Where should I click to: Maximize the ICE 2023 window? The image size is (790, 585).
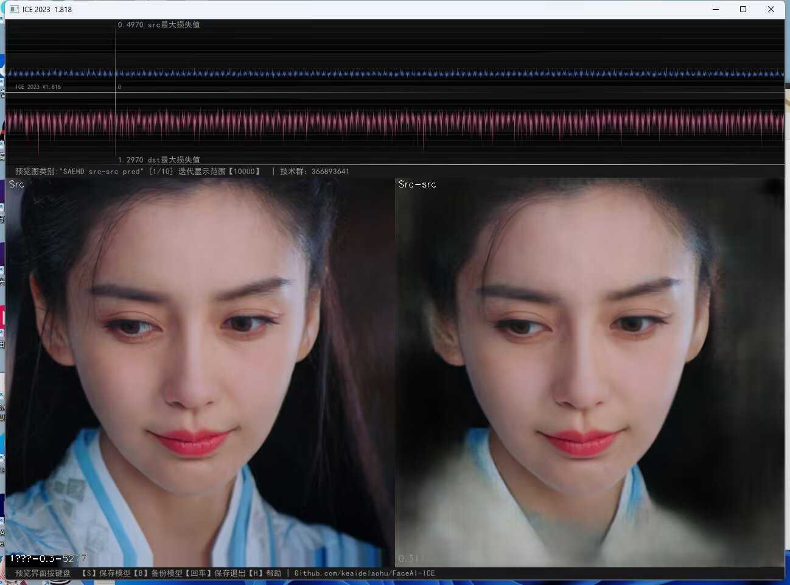pyautogui.click(x=743, y=9)
